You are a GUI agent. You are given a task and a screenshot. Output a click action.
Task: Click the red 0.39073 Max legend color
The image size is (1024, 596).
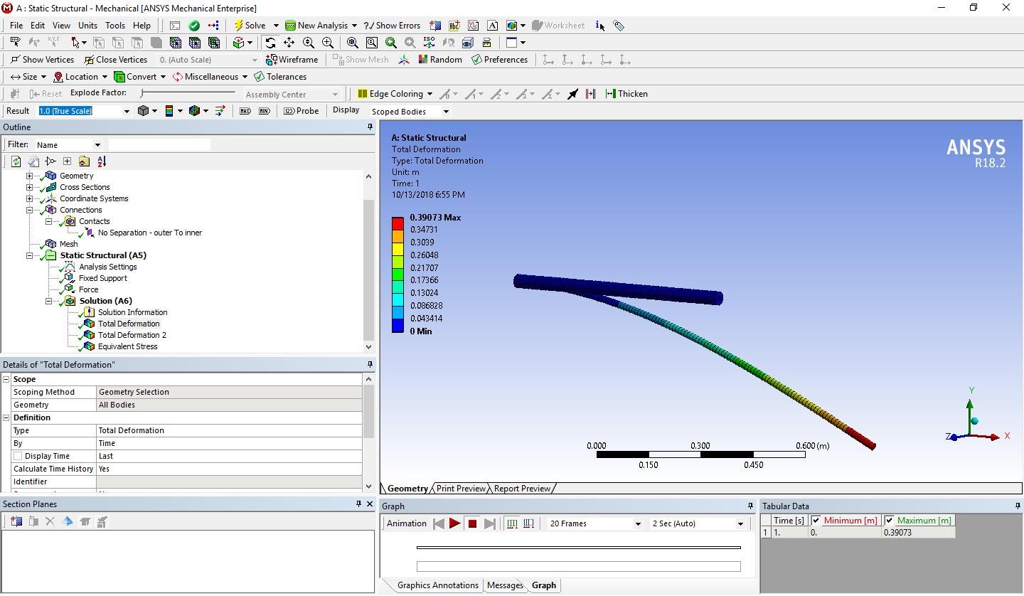click(398, 223)
